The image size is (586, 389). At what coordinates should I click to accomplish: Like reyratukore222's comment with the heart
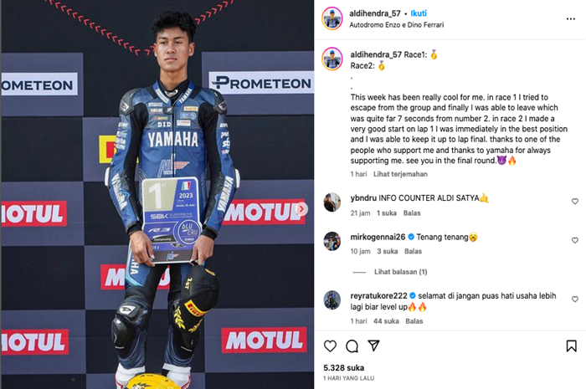click(575, 299)
